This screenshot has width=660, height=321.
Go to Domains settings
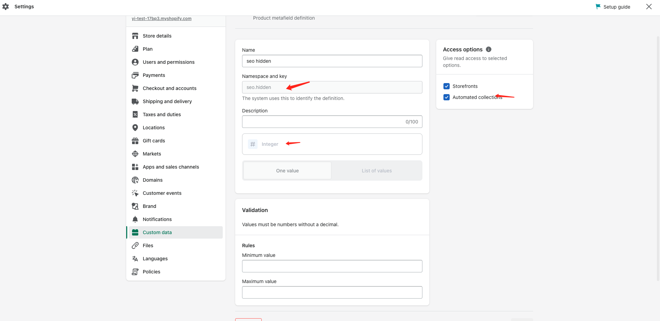(152, 180)
